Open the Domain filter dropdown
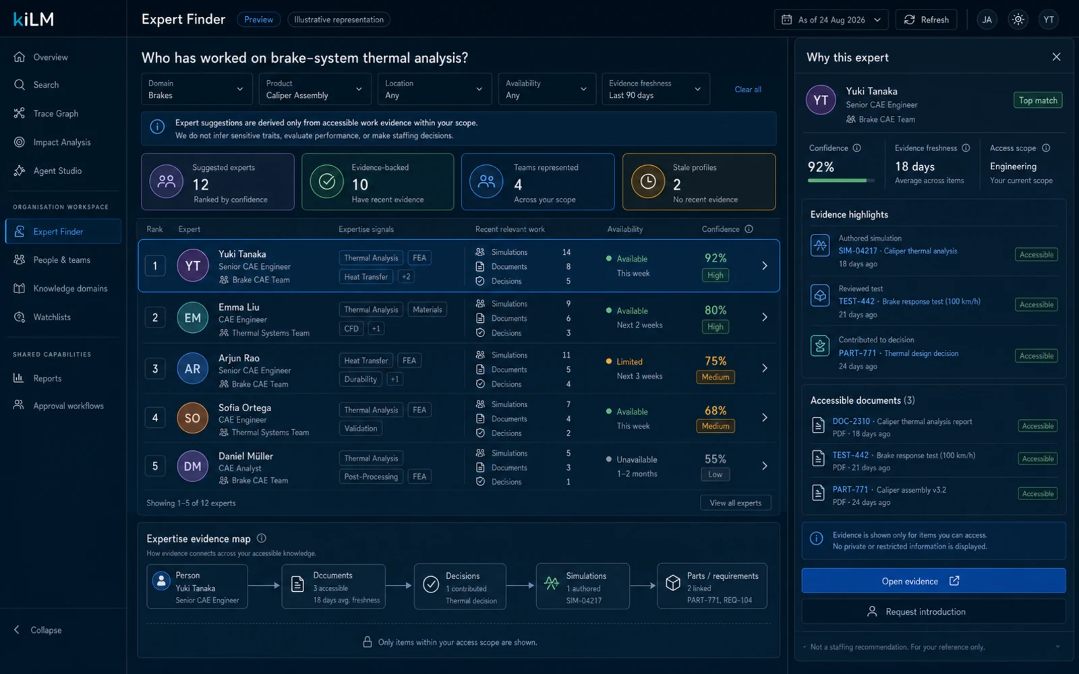 click(x=196, y=89)
